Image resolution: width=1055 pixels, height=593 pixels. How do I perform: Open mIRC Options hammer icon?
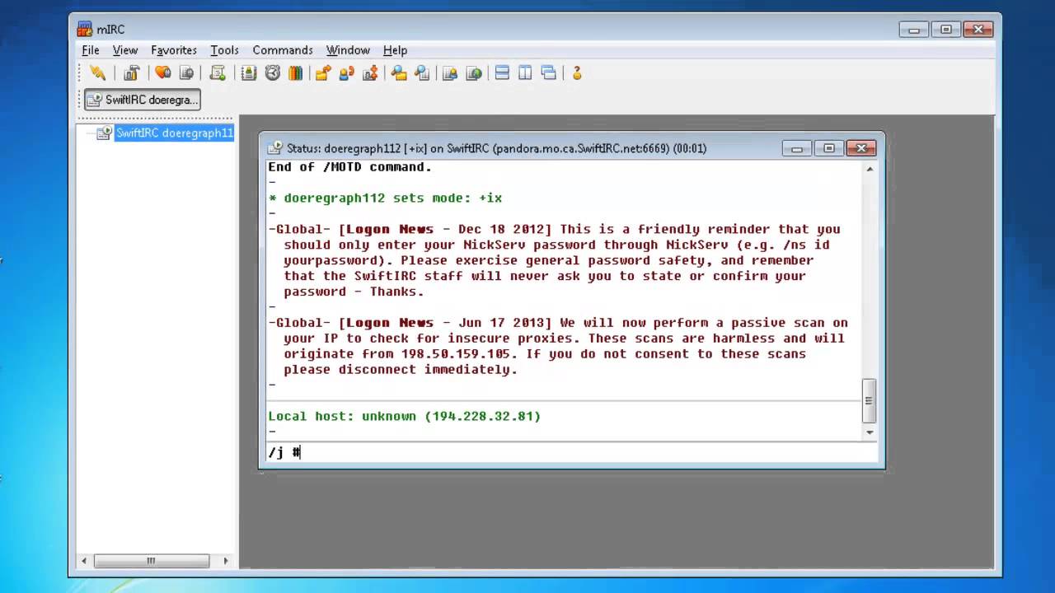131,73
